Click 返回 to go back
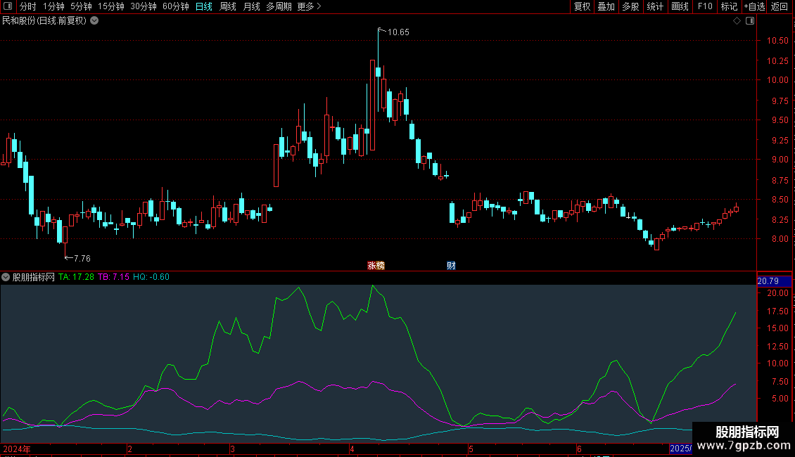This screenshot has width=795, height=457. coord(780,6)
